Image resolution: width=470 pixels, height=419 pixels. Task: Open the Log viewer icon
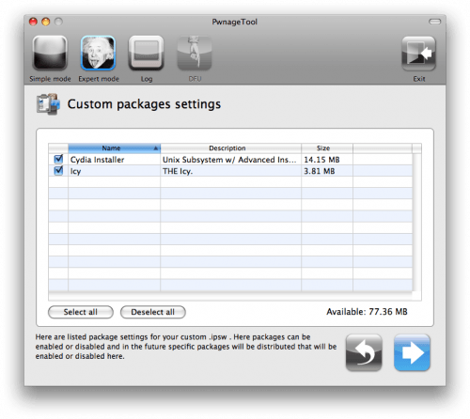[147, 54]
